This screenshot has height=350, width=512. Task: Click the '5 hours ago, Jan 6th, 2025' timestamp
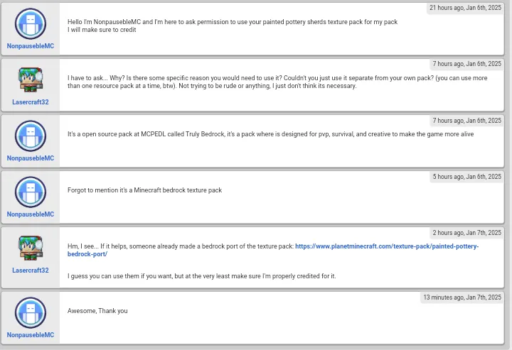pos(467,177)
